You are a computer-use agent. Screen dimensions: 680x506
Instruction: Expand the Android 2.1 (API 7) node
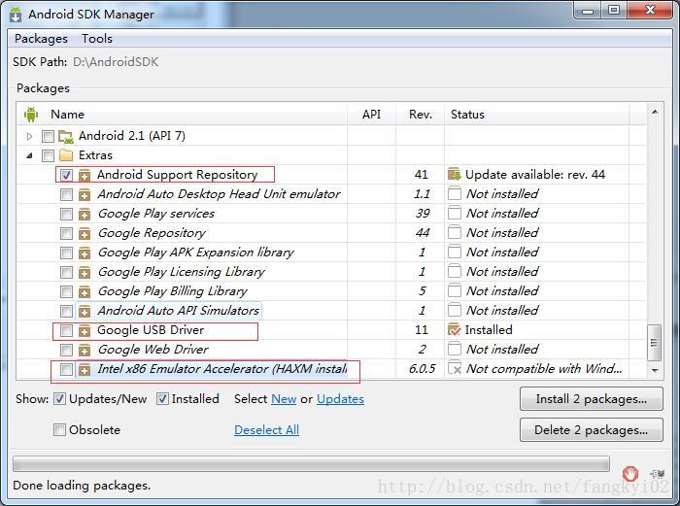(x=30, y=136)
